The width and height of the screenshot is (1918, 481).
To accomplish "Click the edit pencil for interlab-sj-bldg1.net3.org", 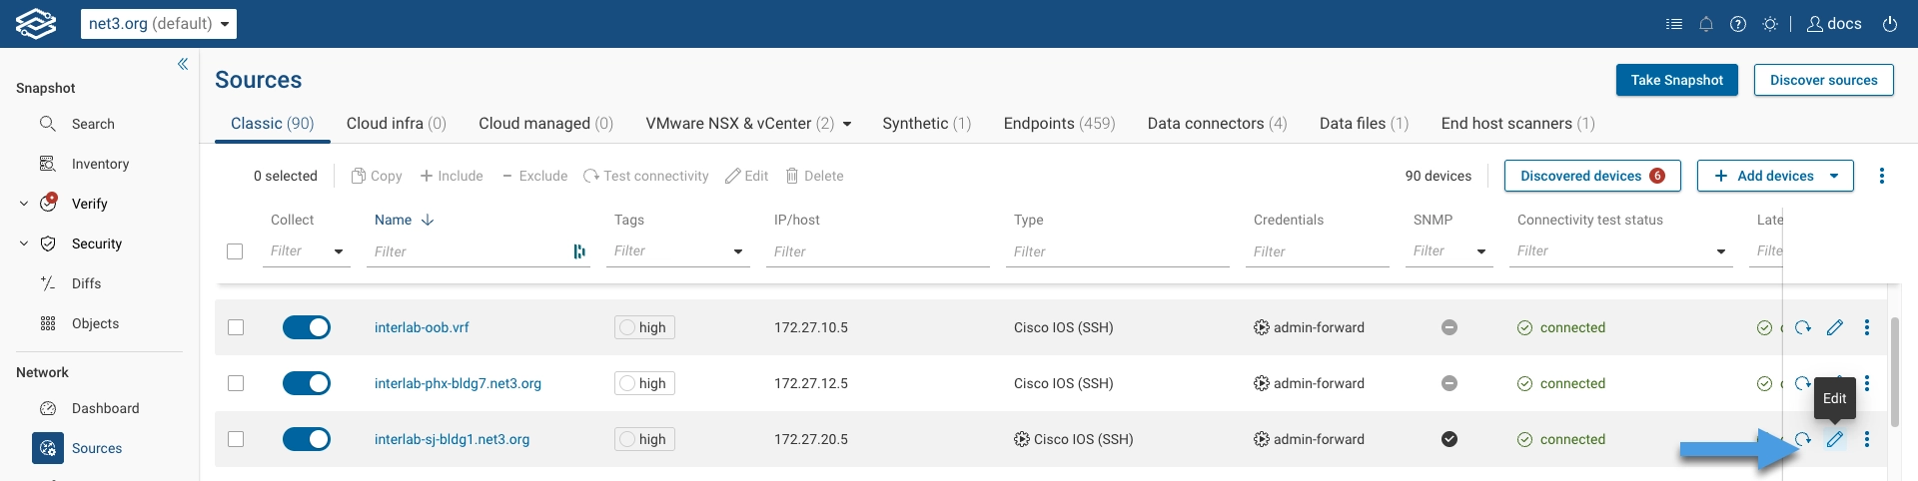I will (x=1834, y=439).
